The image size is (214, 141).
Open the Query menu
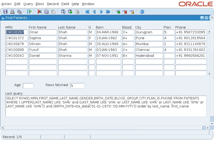click(28, 4)
